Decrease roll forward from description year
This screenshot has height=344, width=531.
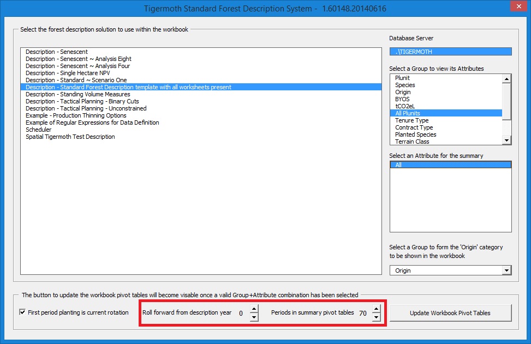click(254, 317)
